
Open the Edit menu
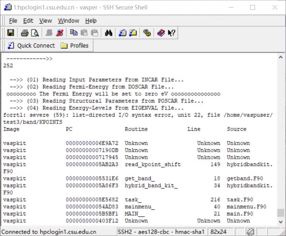[x=28, y=21]
